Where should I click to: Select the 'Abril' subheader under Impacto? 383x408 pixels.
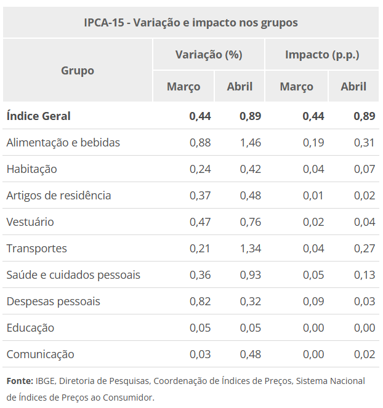point(353,87)
